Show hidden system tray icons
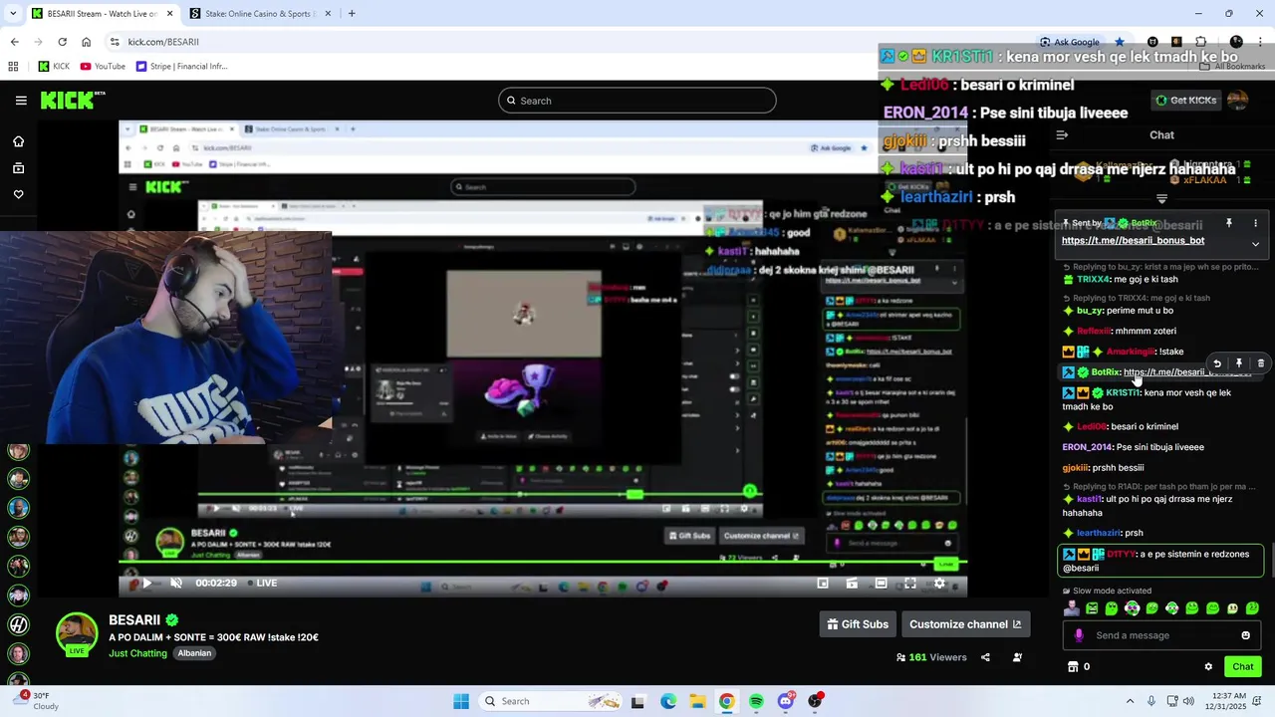This screenshot has height=717, width=1275. pyautogui.click(x=1129, y=701)
